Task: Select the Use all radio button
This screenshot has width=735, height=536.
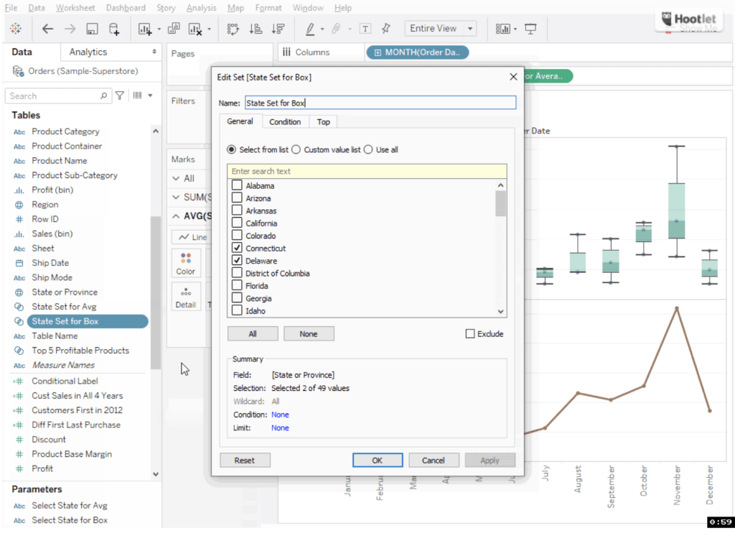Action: [368, 149]
